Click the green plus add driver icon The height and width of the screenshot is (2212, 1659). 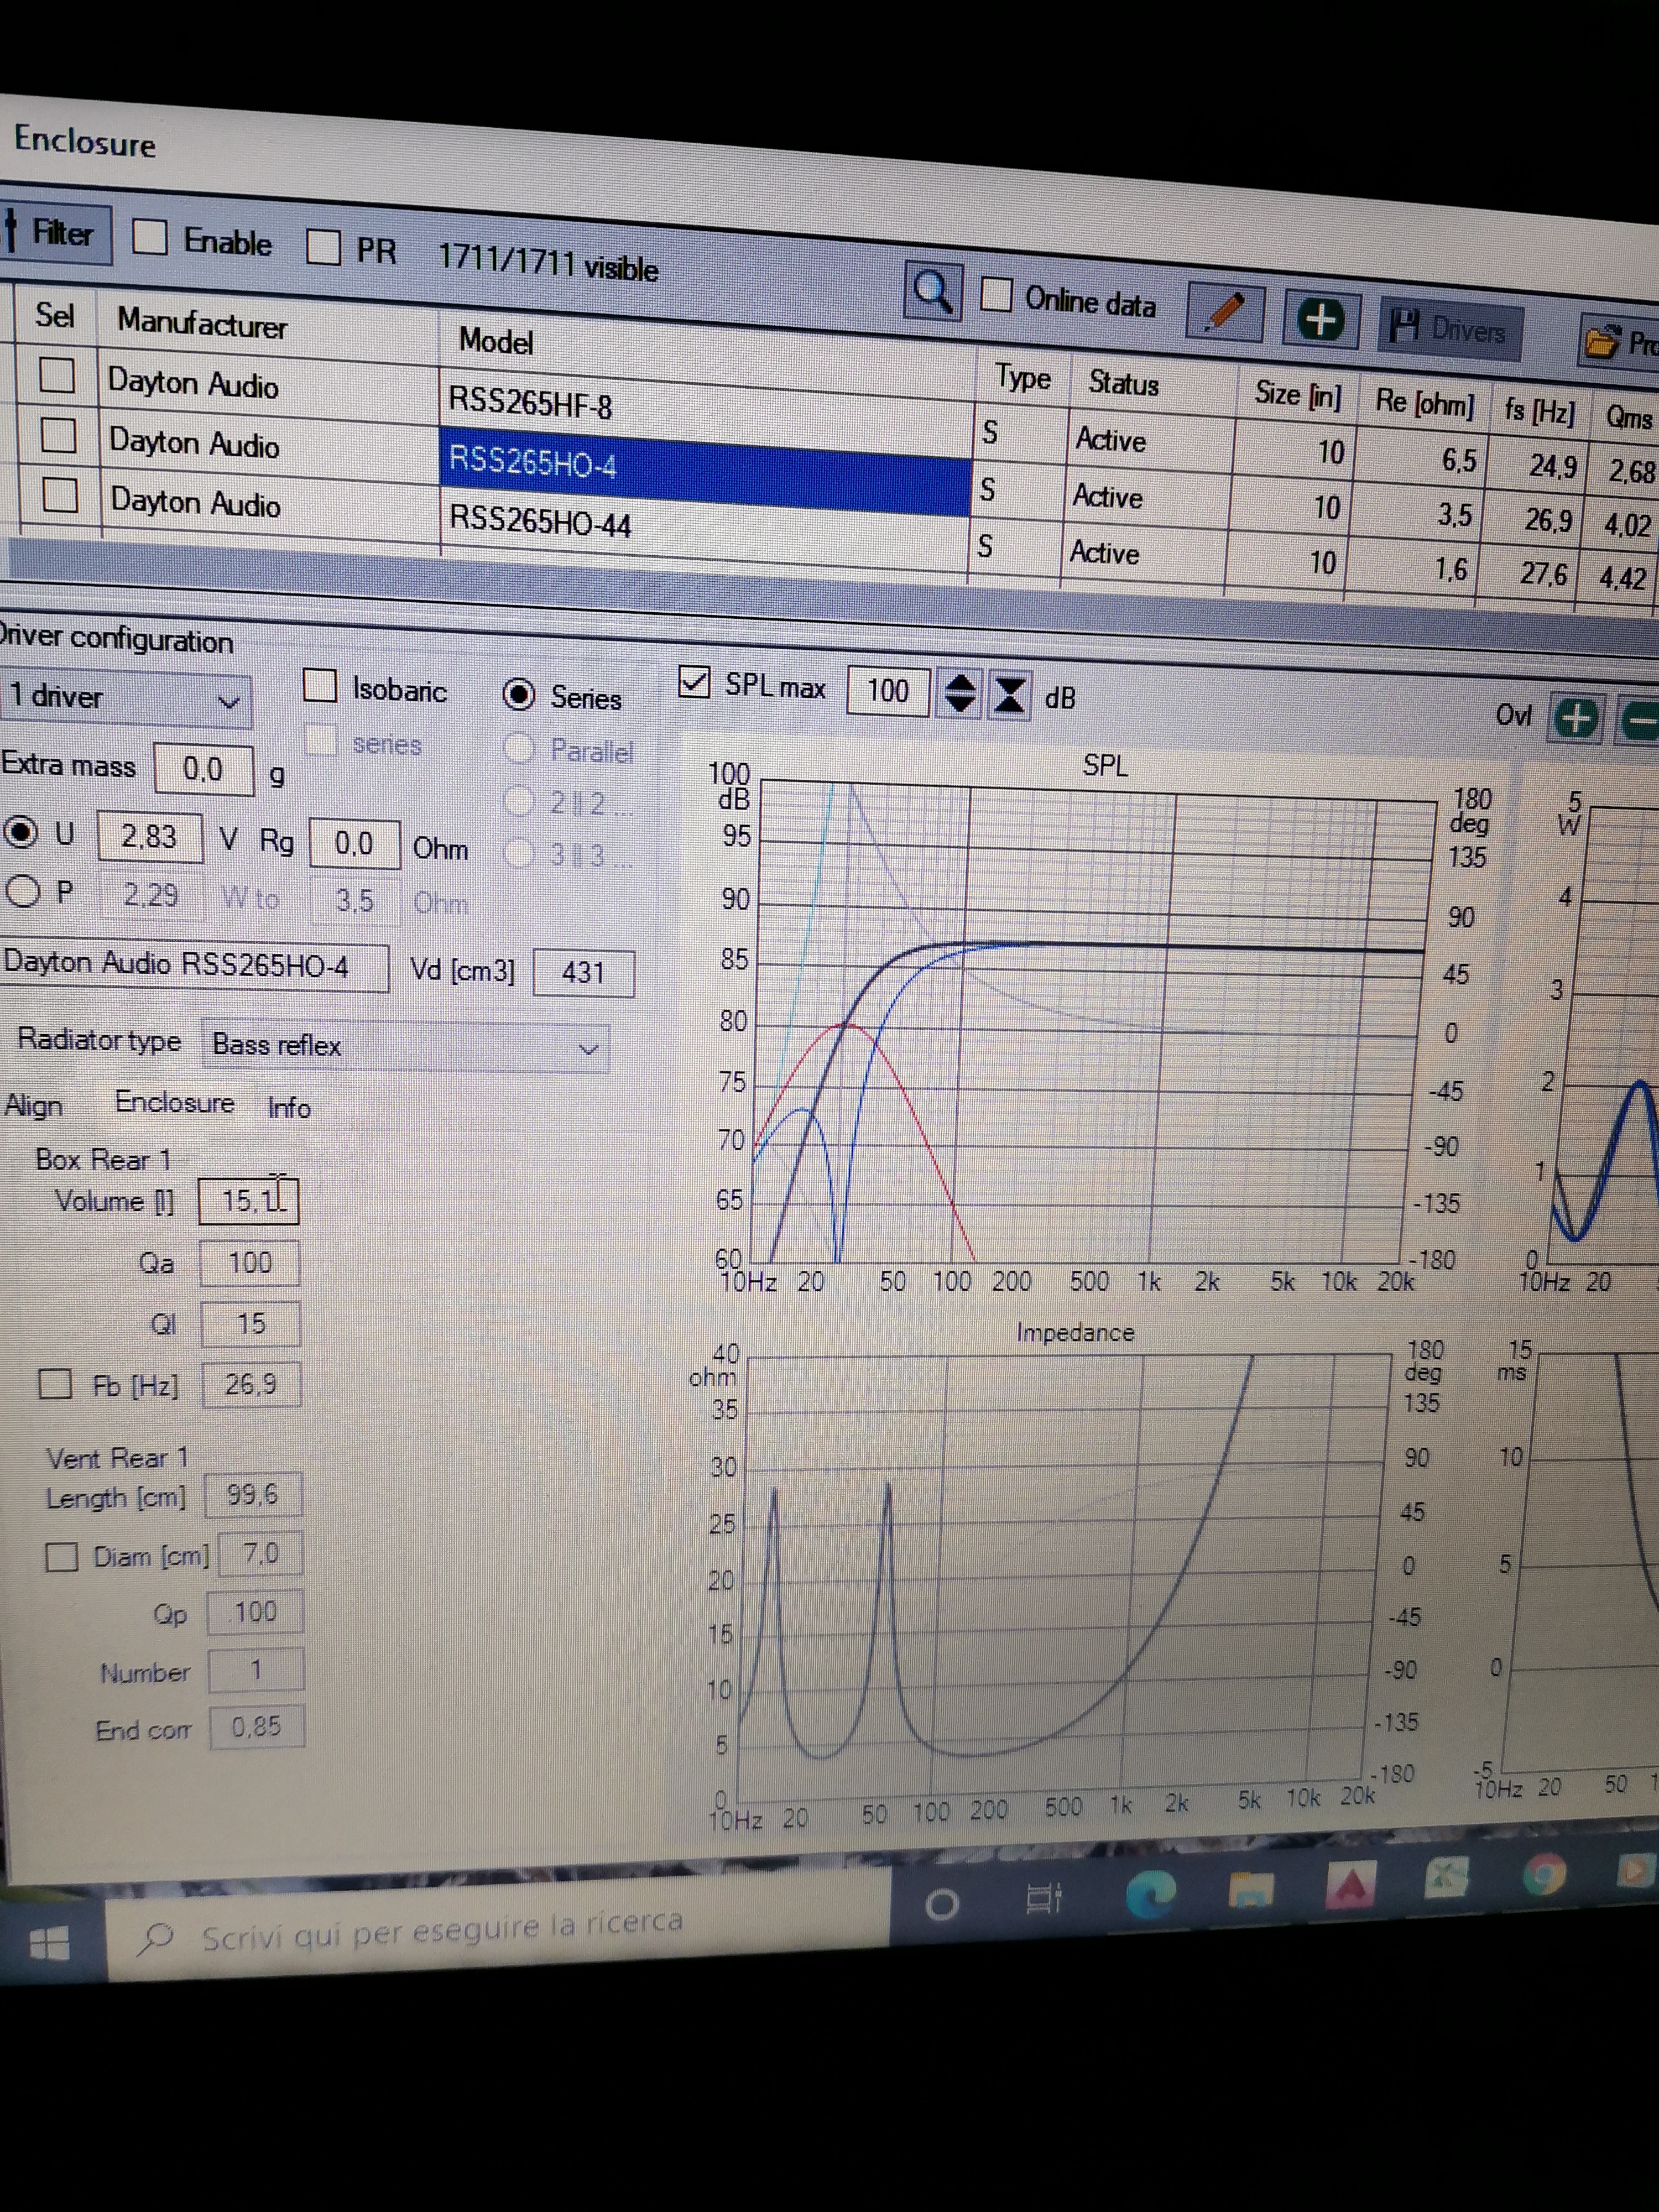click(x=1320, y=320)
